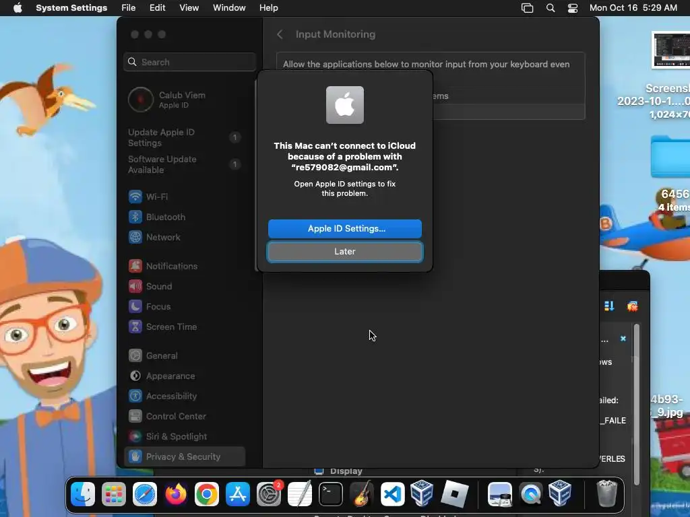The width and height of the screenshot is (690, 517).
Task: Open QuickTime Player from the Dock
Action: (531, 494)
